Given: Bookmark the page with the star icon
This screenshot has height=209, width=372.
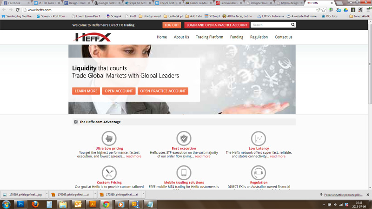Looking at the screenshot, I should 324,10.
